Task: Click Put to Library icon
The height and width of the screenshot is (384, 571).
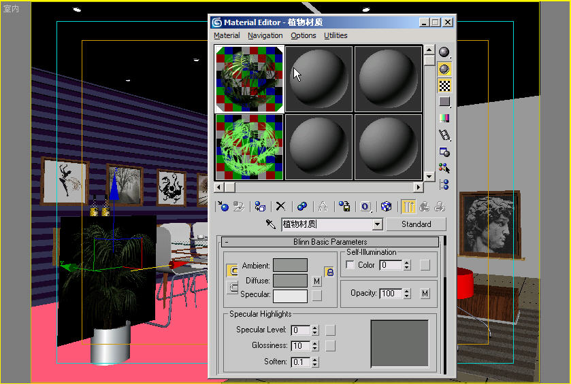Action: click(345, 206)
